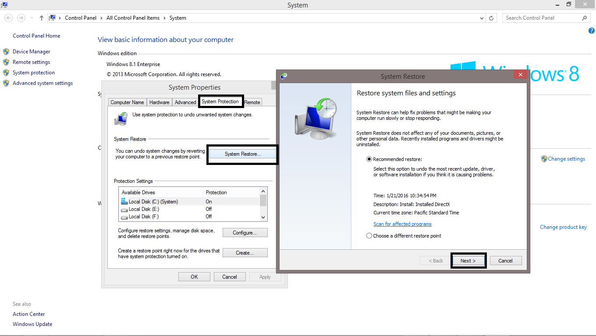Click the Back navigation arrow

(8, 18)
